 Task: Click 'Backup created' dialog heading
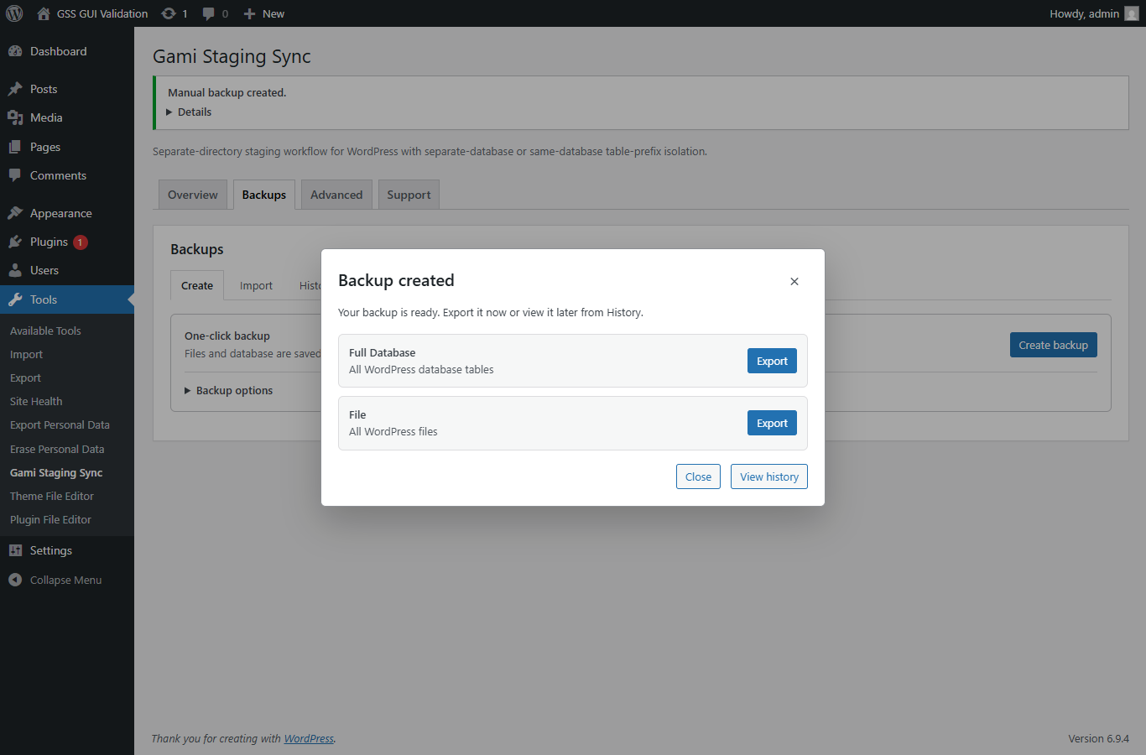coord(396,280)
